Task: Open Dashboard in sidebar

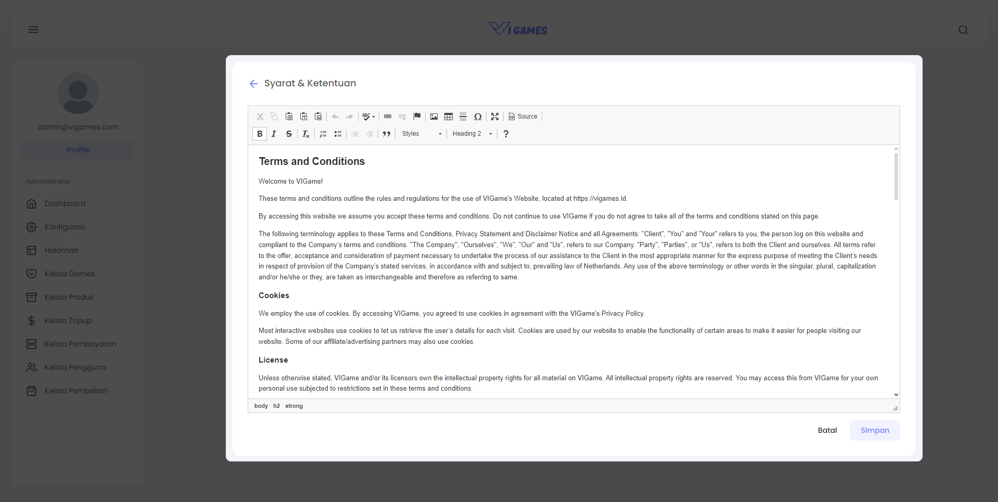Action: click(65, 203)
